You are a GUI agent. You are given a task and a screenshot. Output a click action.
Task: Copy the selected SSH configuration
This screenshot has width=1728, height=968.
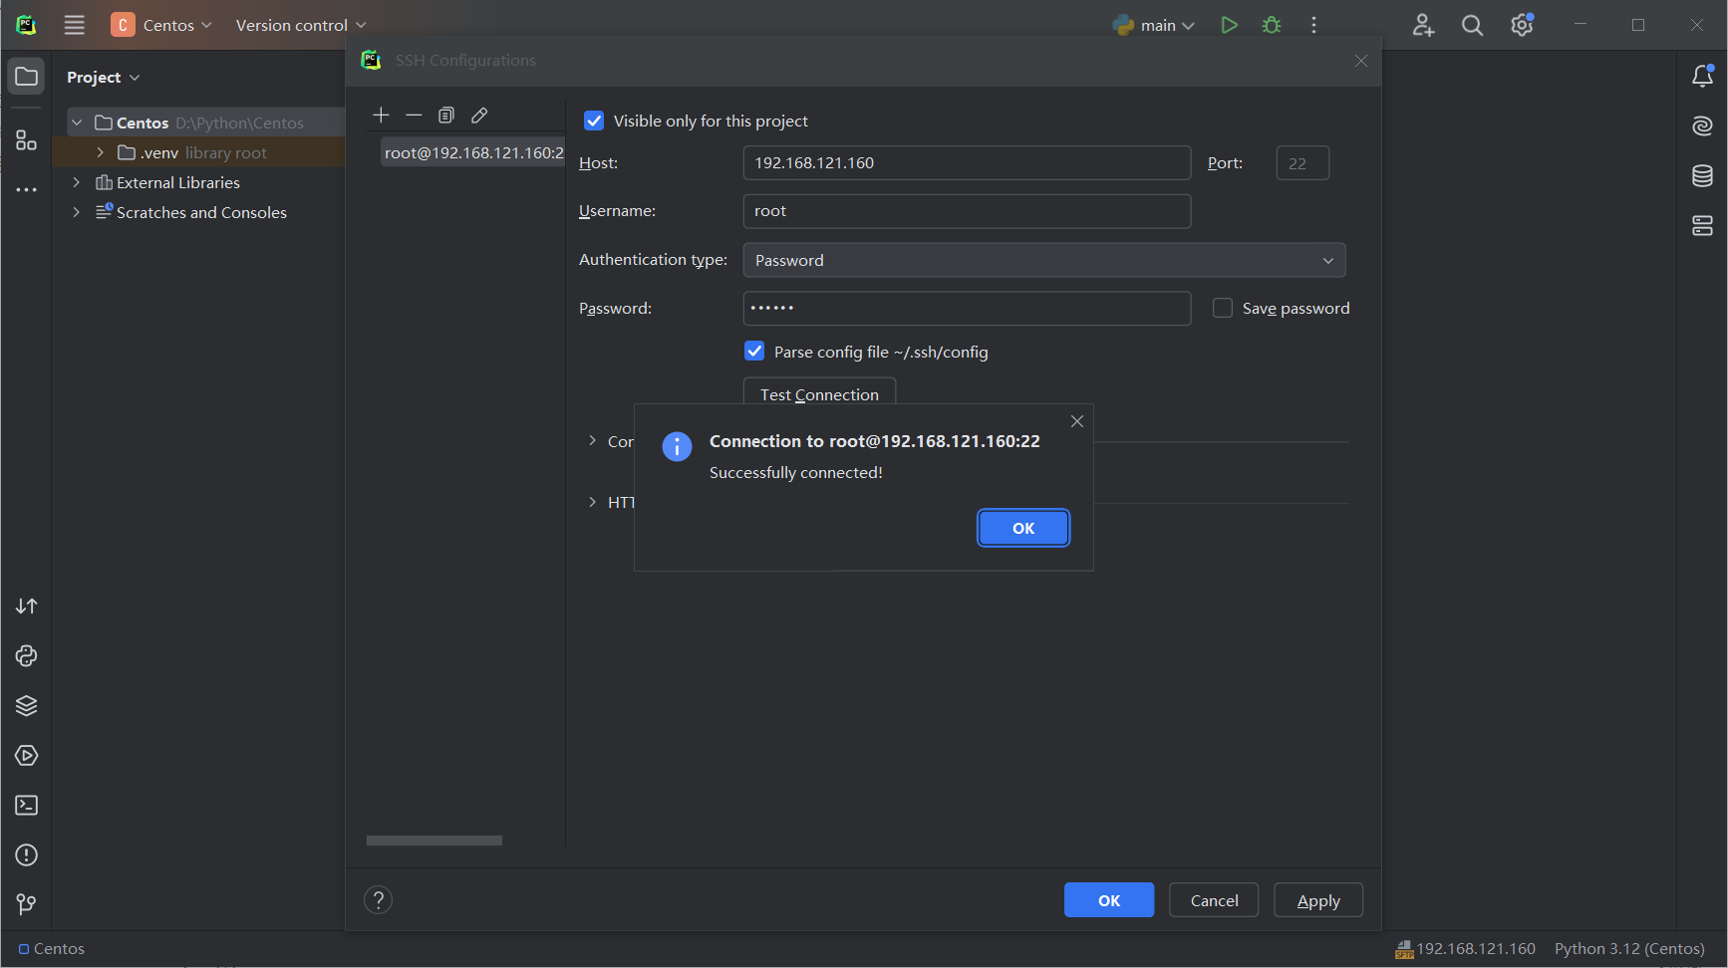pyautogui.click(x=446, y=116)
